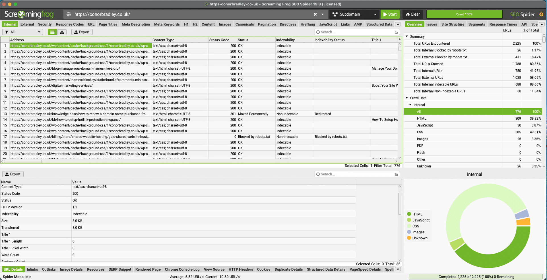Click the green Start button

click(390, 14)
